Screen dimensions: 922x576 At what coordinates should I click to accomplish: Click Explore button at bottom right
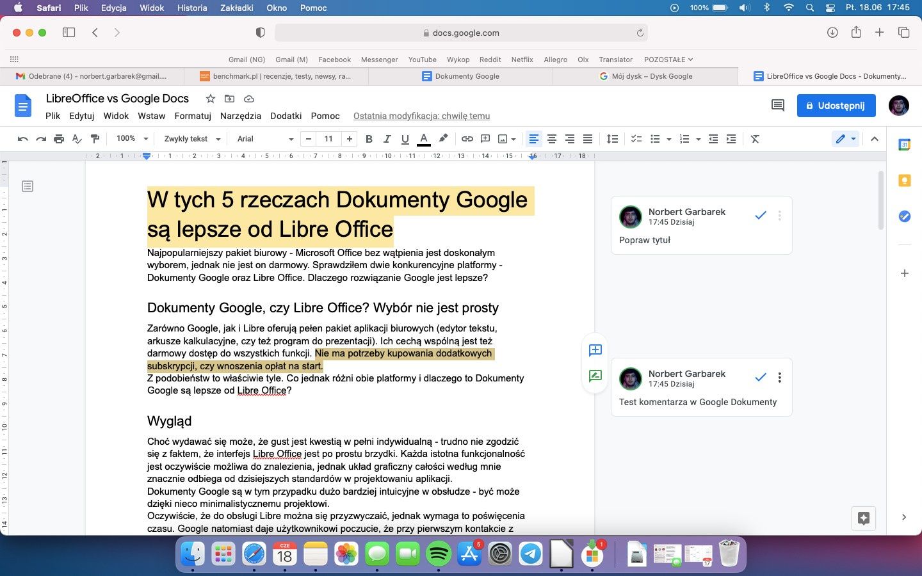(x=864, y=518)
